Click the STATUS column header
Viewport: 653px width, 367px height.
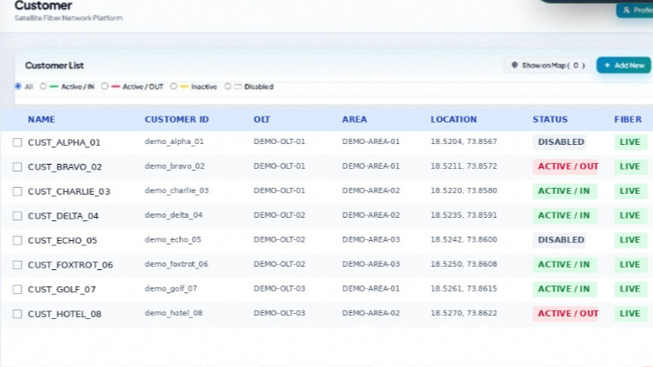(549, 119)
